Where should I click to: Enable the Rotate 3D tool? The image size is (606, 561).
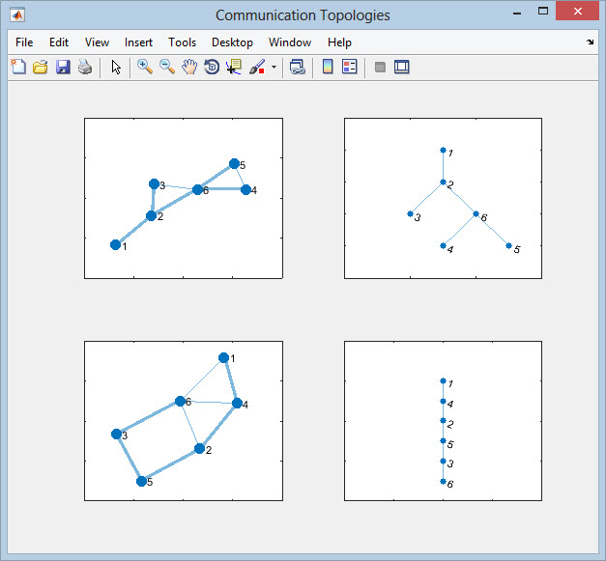coord(212,67)
